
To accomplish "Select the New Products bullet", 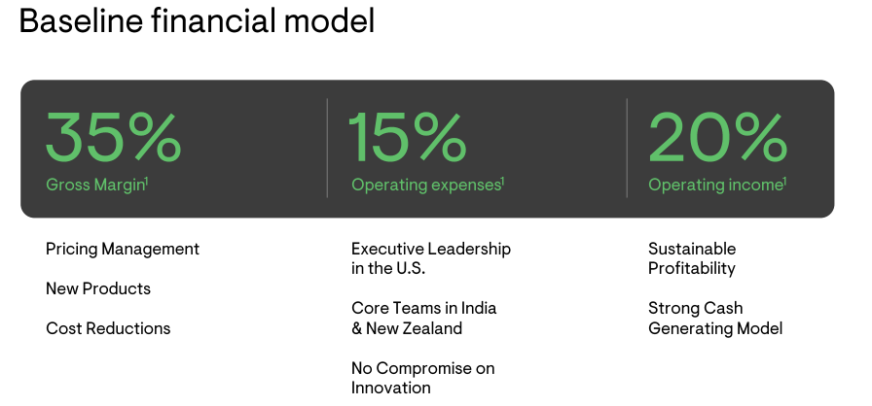I will pos(98,288).
